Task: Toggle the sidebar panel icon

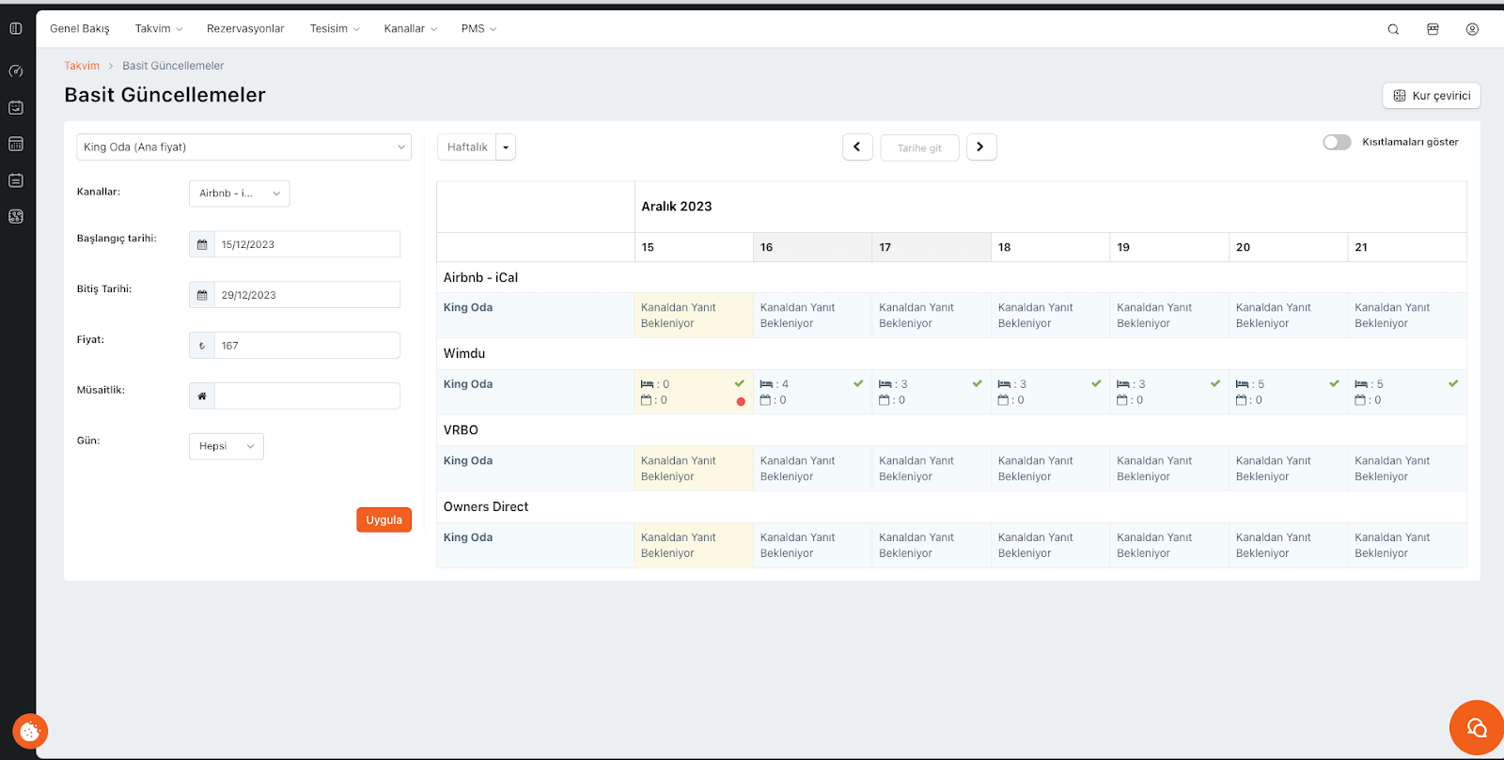Action: [x=16, y=29]
